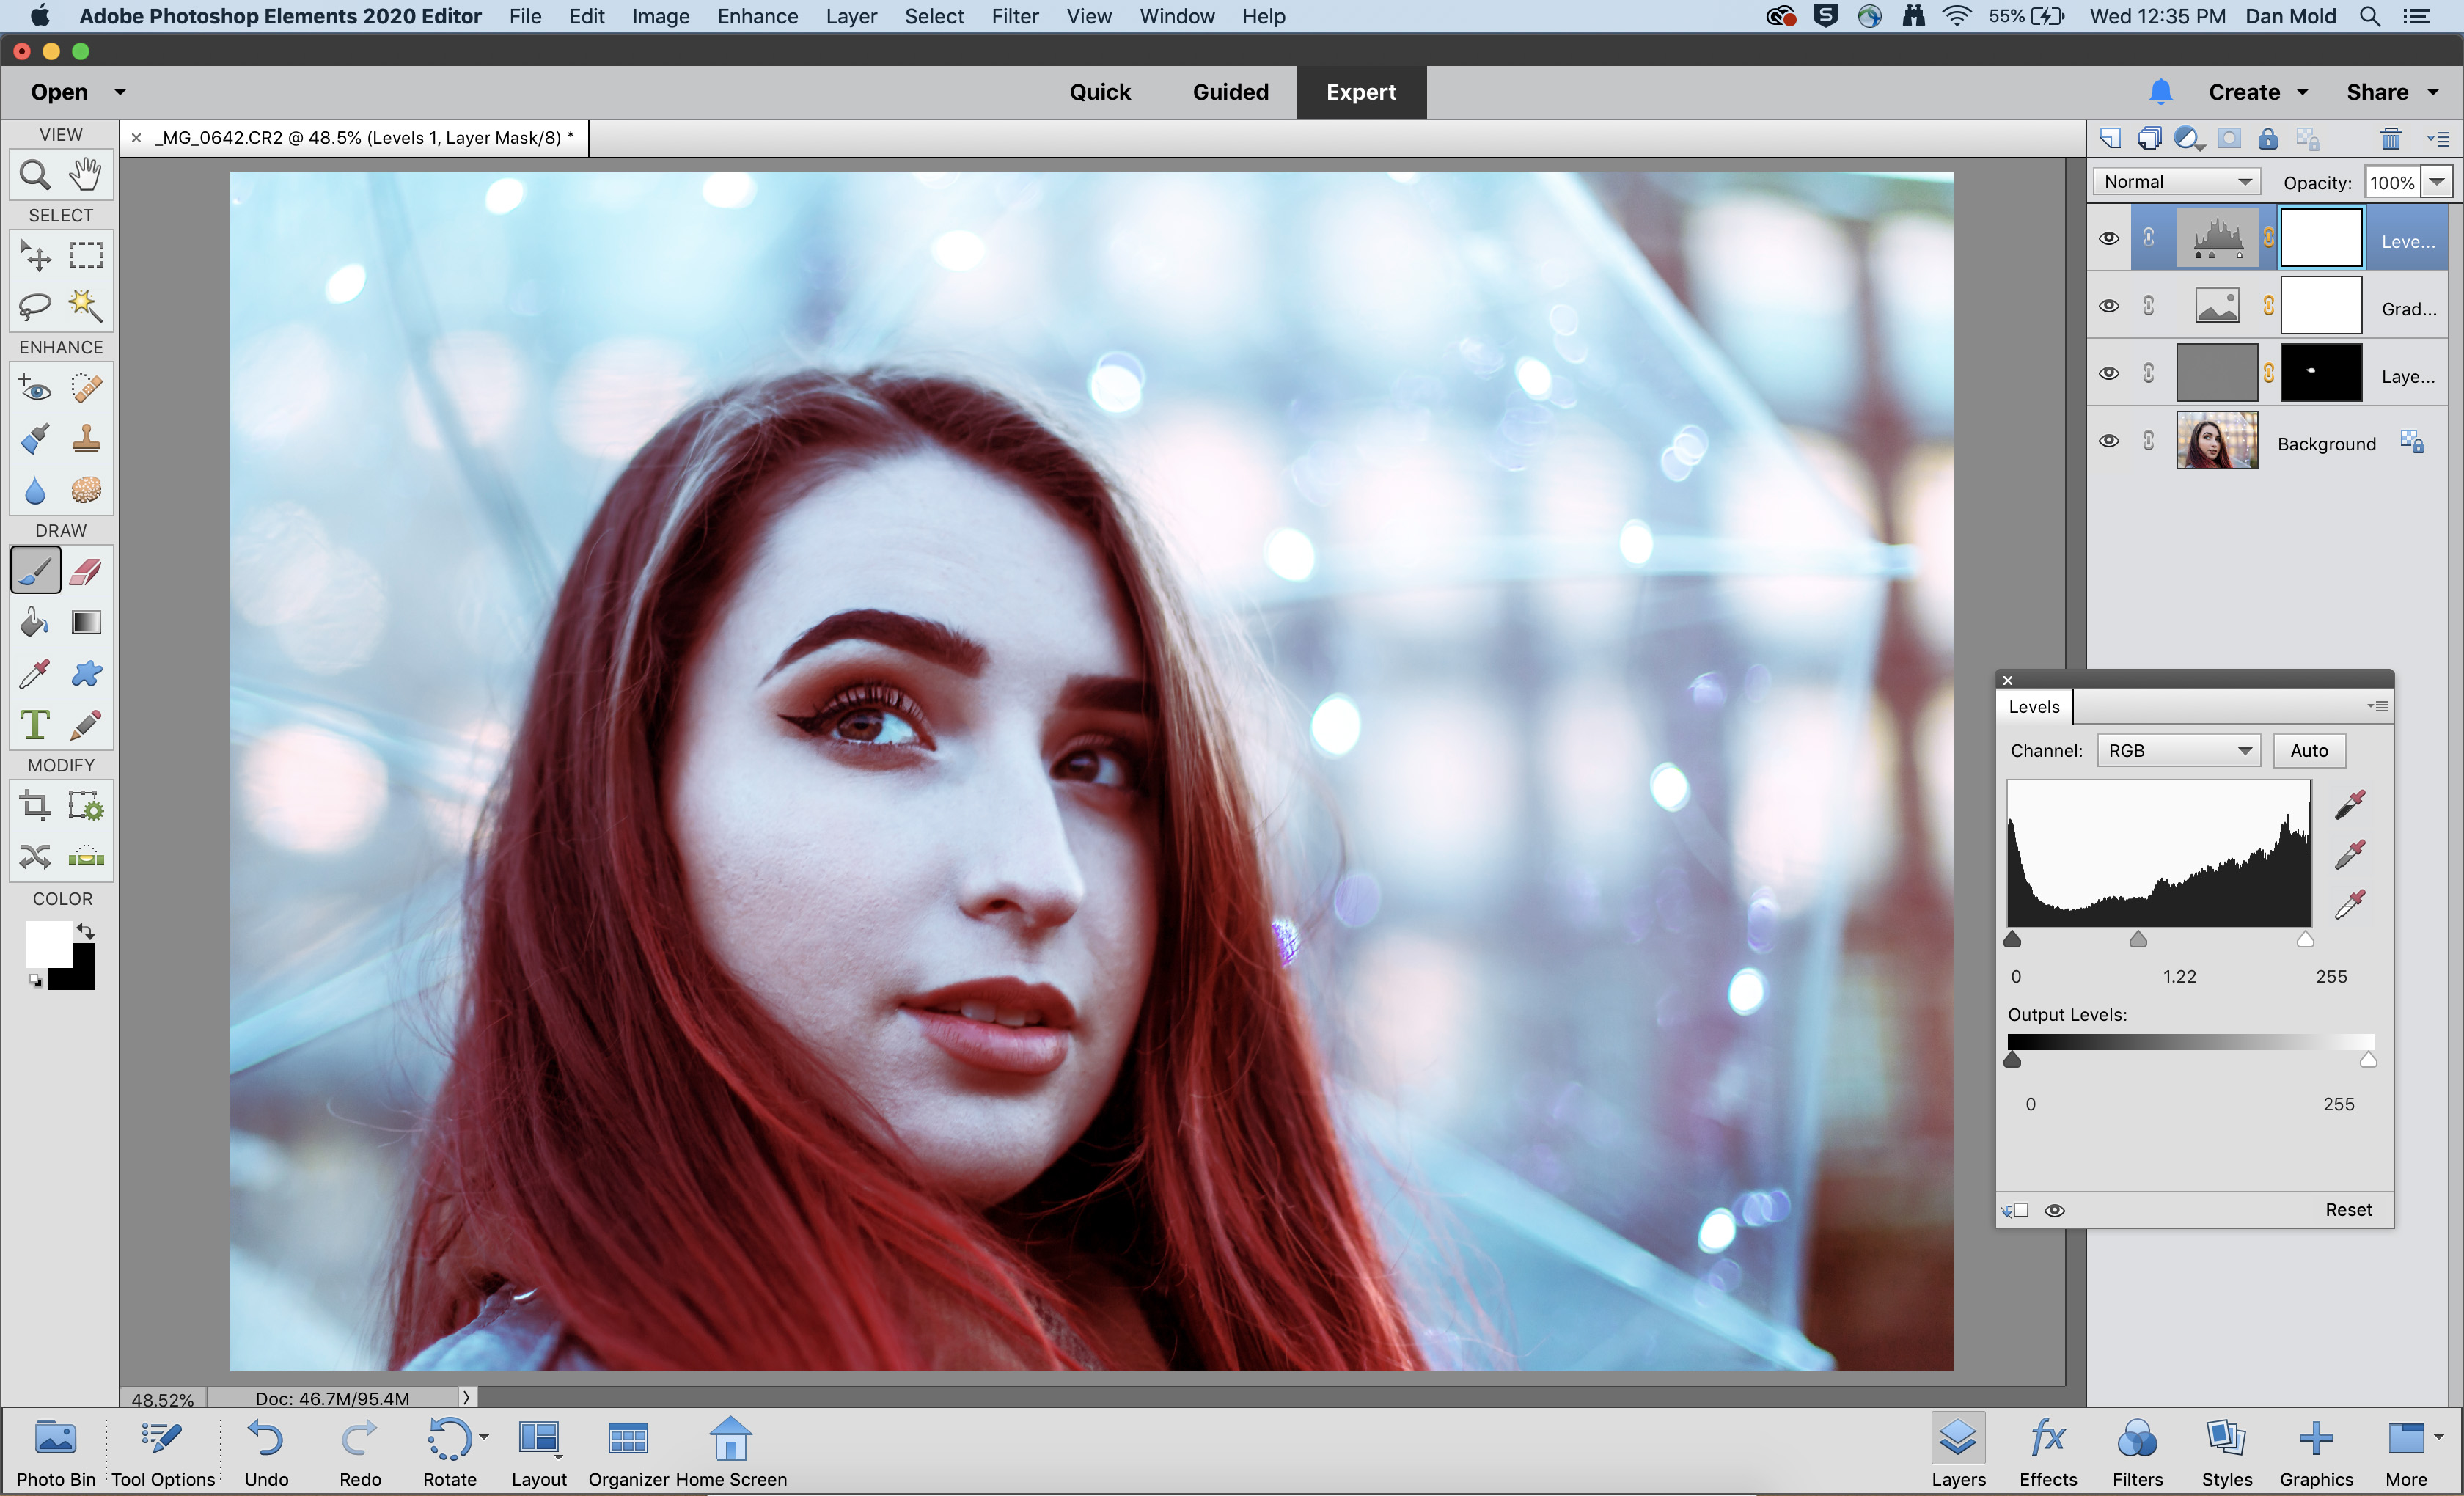Viewport: 2464px width, 1496px height.
Task: Click the Auto button in Levels panel
Action: (2307, 748)
